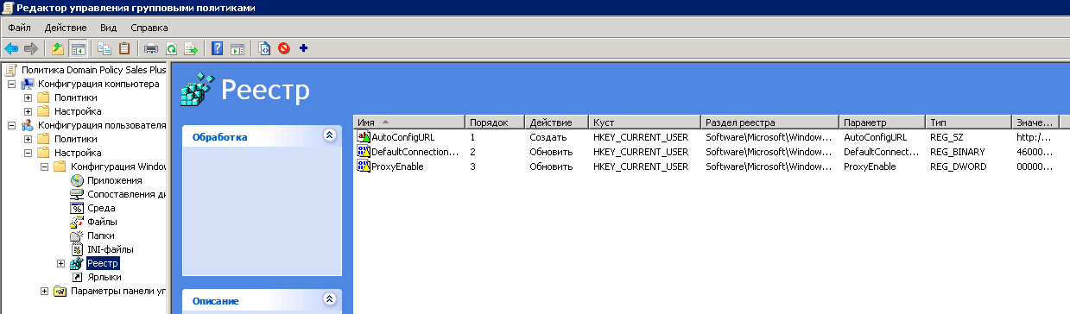This screenshot has height=314, width=1070.
Task: Click the AutoConfigURL registry item icon
Action: 364,137
